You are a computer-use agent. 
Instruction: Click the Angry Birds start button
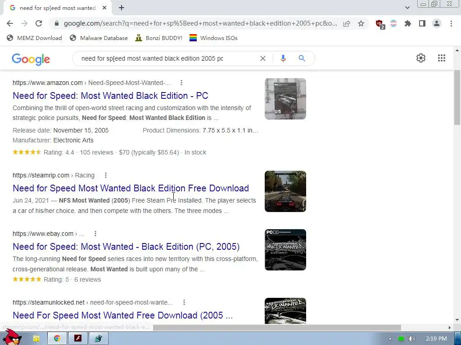[13, 337]
